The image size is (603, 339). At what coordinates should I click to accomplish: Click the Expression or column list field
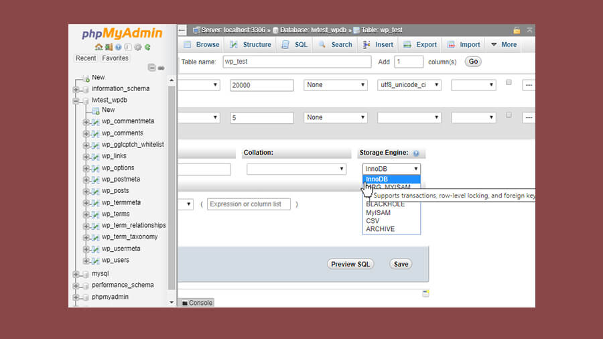(x=249, y=204)
